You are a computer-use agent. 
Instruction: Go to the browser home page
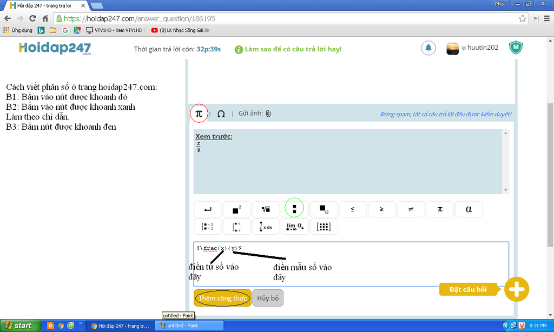click(x=45, y=18)
